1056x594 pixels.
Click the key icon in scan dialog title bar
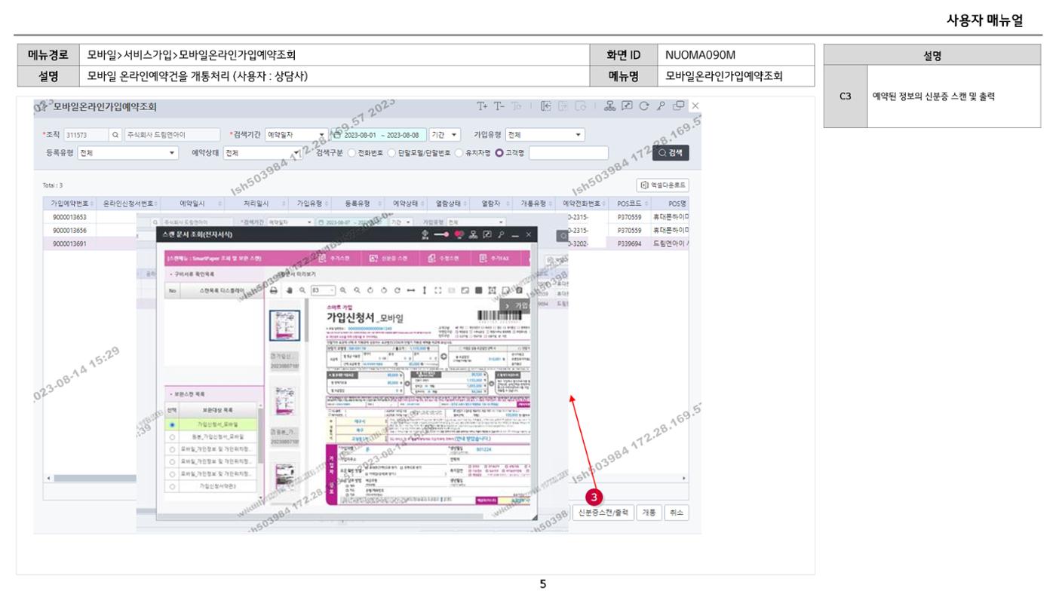point(499,235)
